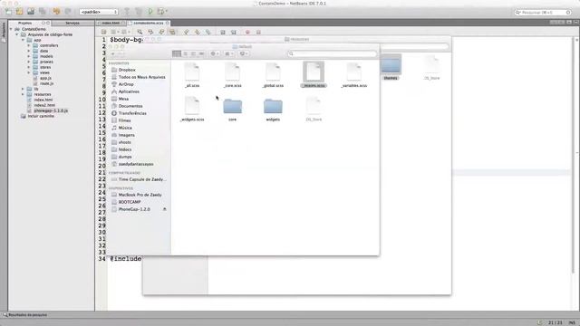This screenshot has width=580, height=326.
Task: Switch Finder to column view
Action: (193, 54)
